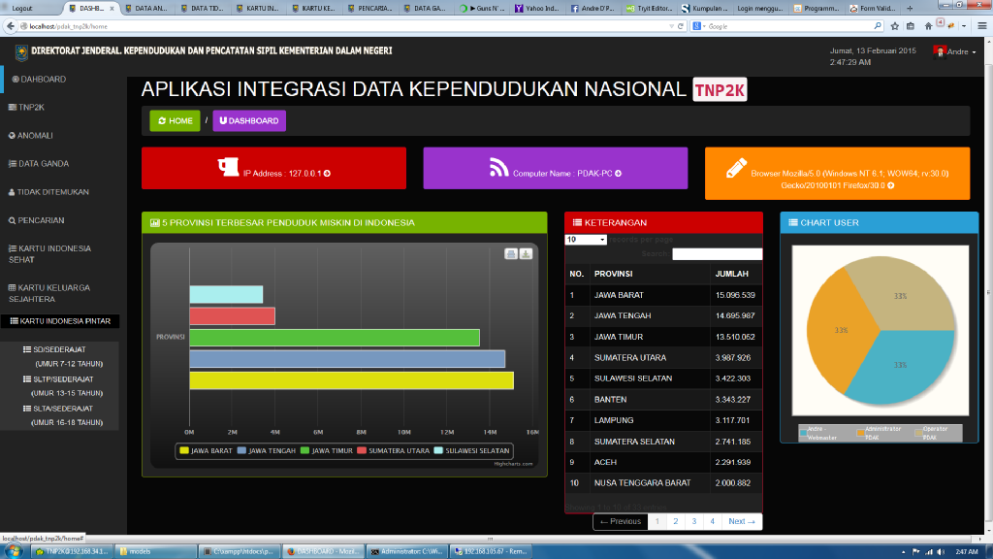Click the green HOME button
Viewport: 993px width, 559px height.
(176, 121)
